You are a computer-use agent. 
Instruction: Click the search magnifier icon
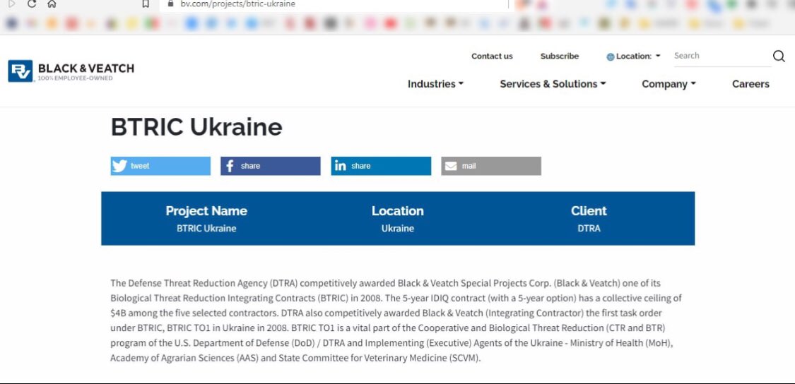point(778,56)
